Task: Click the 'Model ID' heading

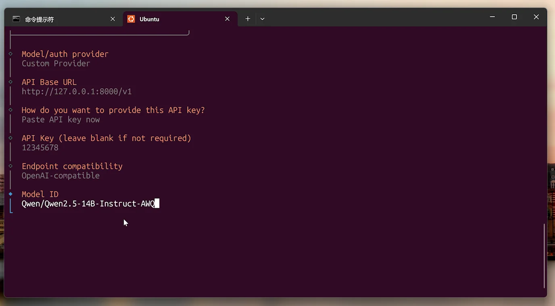Action: click(40, 194)
